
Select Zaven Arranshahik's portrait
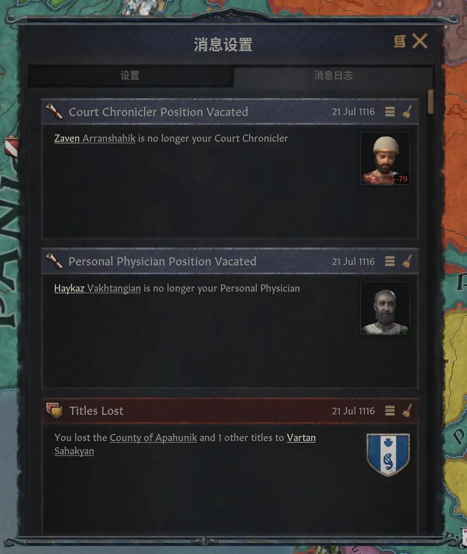point(385,159)
